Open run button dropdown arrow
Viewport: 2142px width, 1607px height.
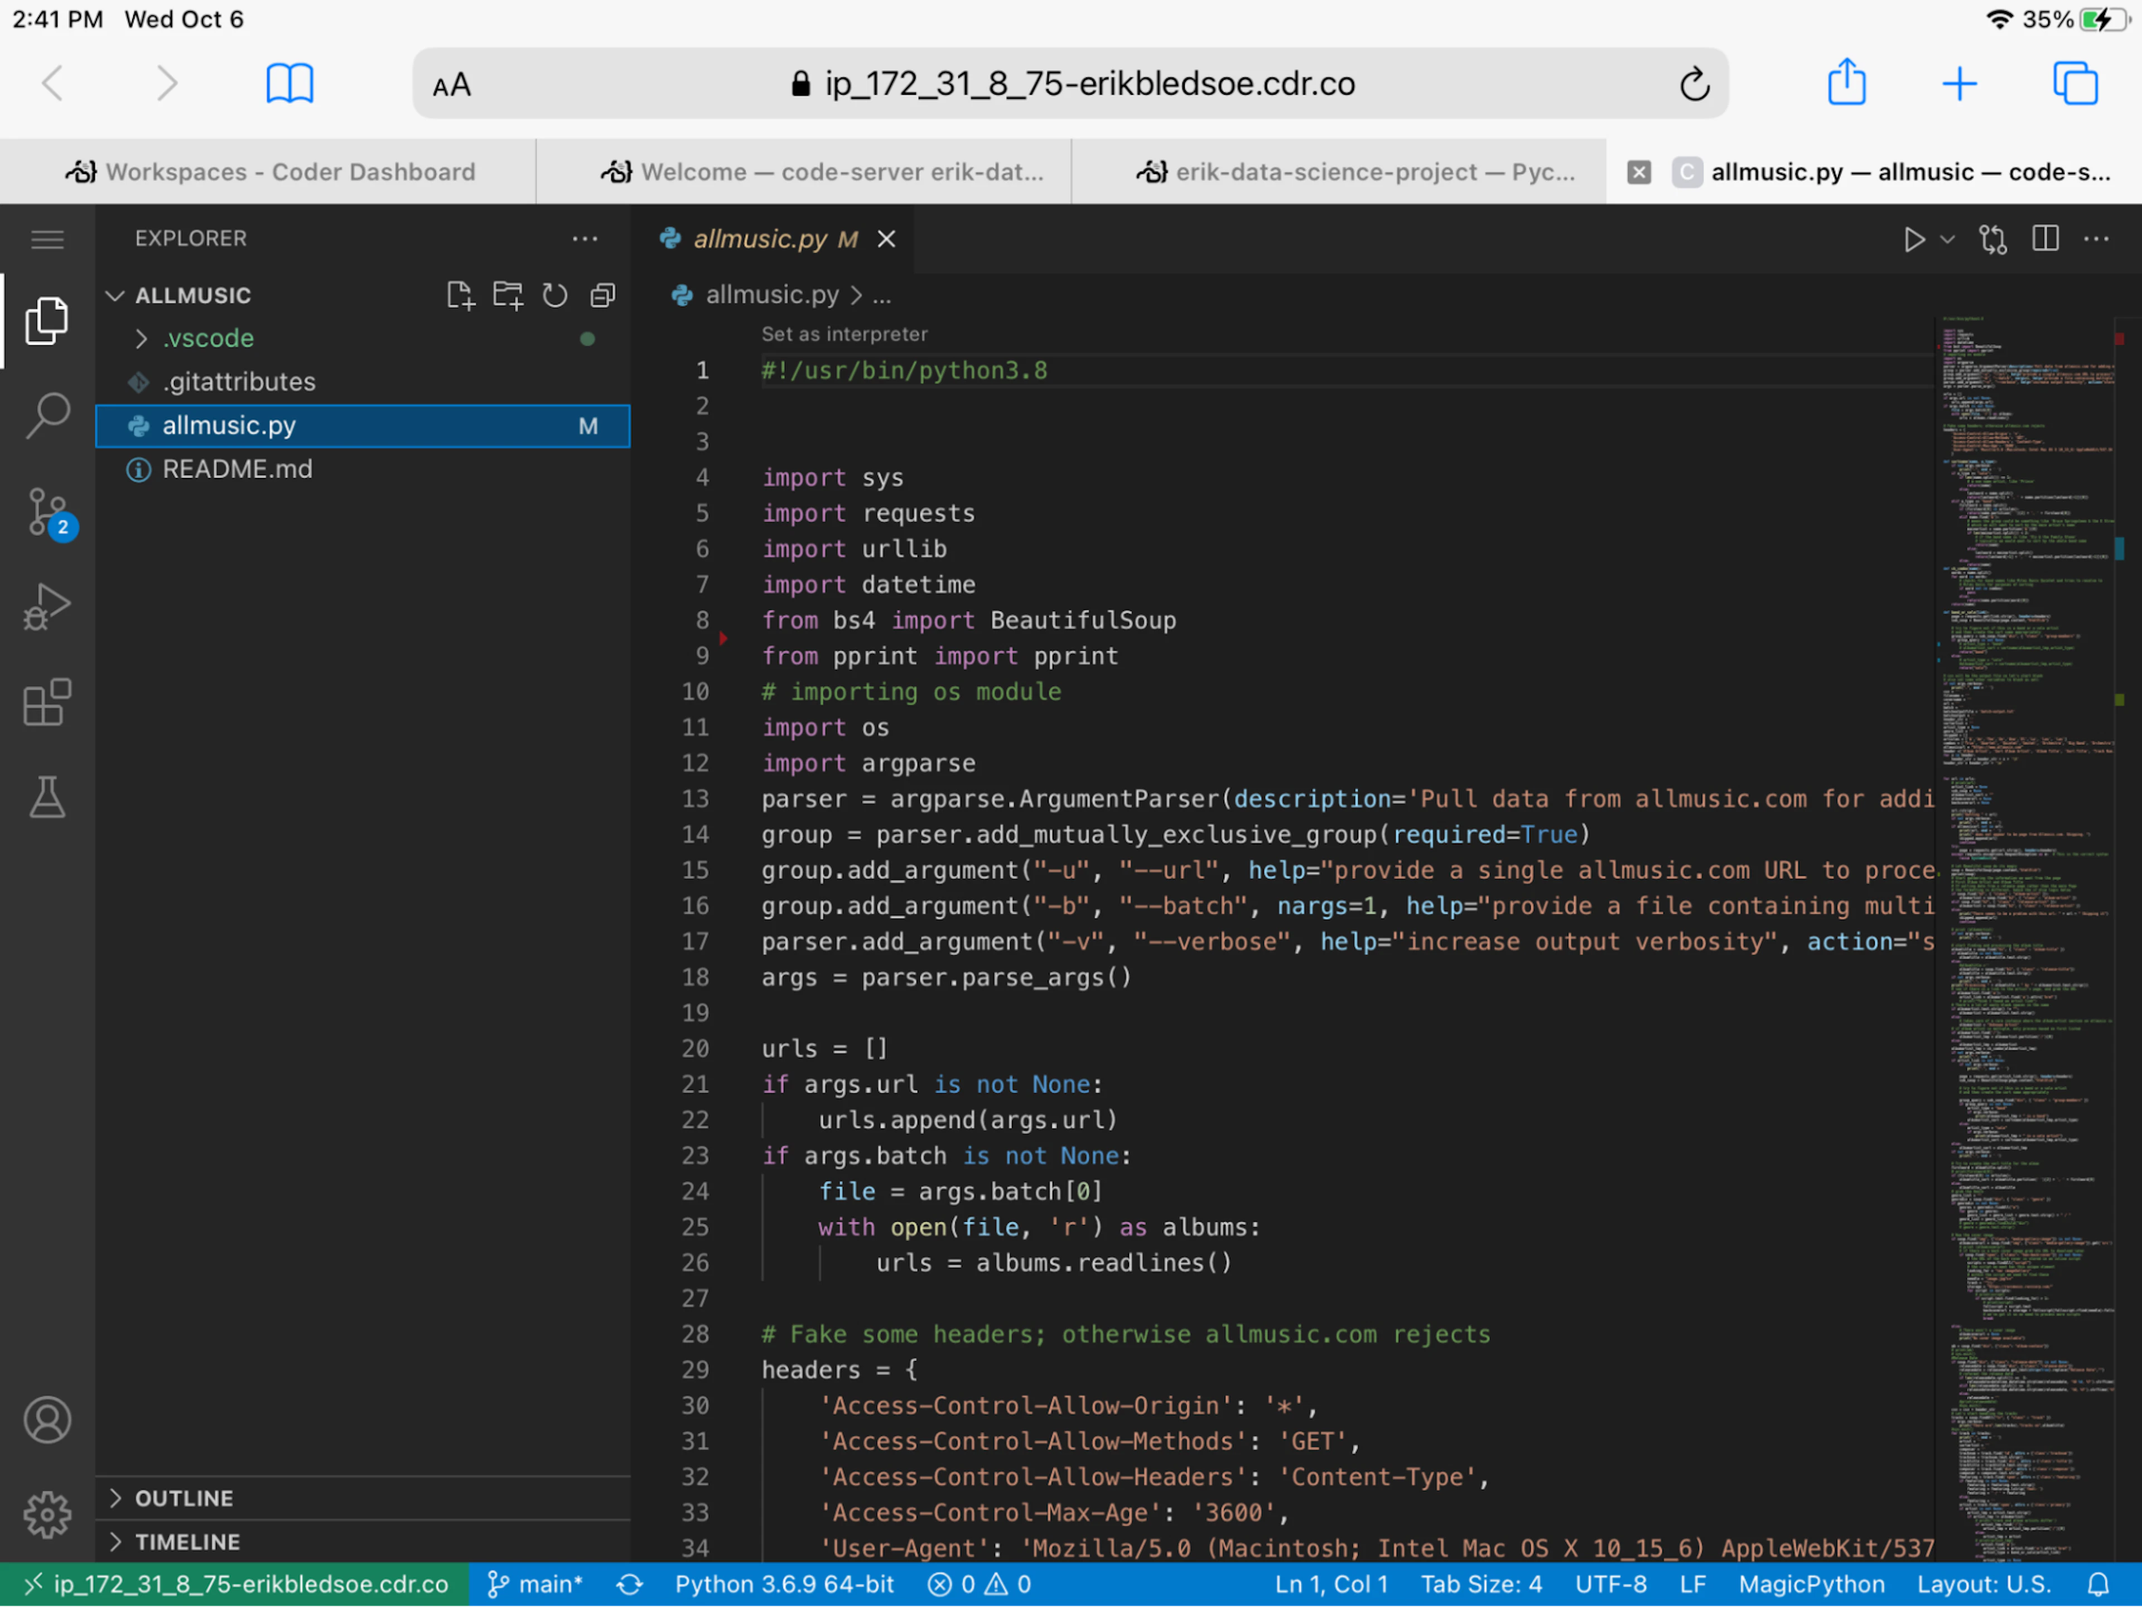point(1947,239)
